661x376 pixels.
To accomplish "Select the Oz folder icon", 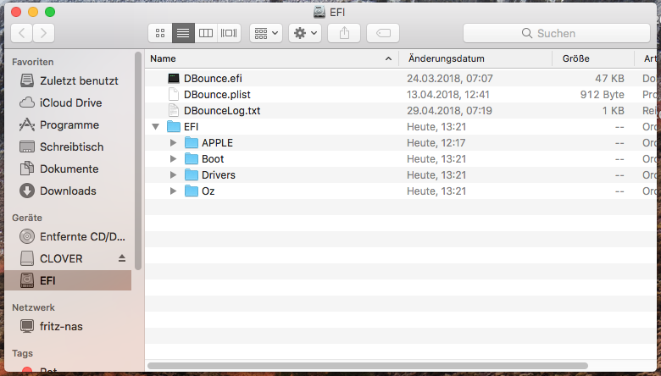I will (x=192, y=191).
